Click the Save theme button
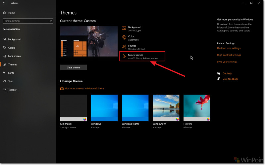 74,67
